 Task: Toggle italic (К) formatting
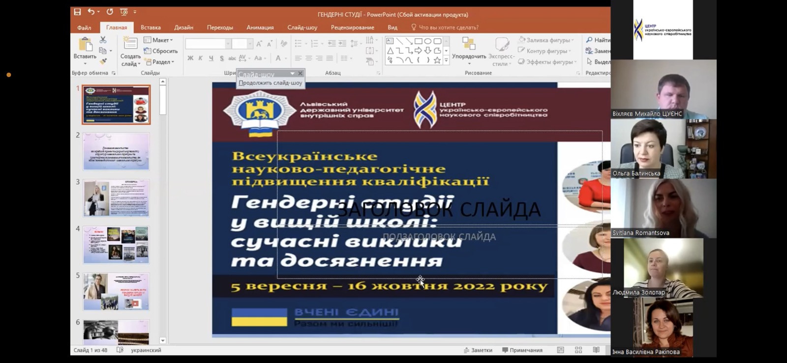point(201,58)
